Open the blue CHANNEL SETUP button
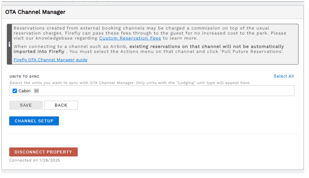 pos(34,121)
